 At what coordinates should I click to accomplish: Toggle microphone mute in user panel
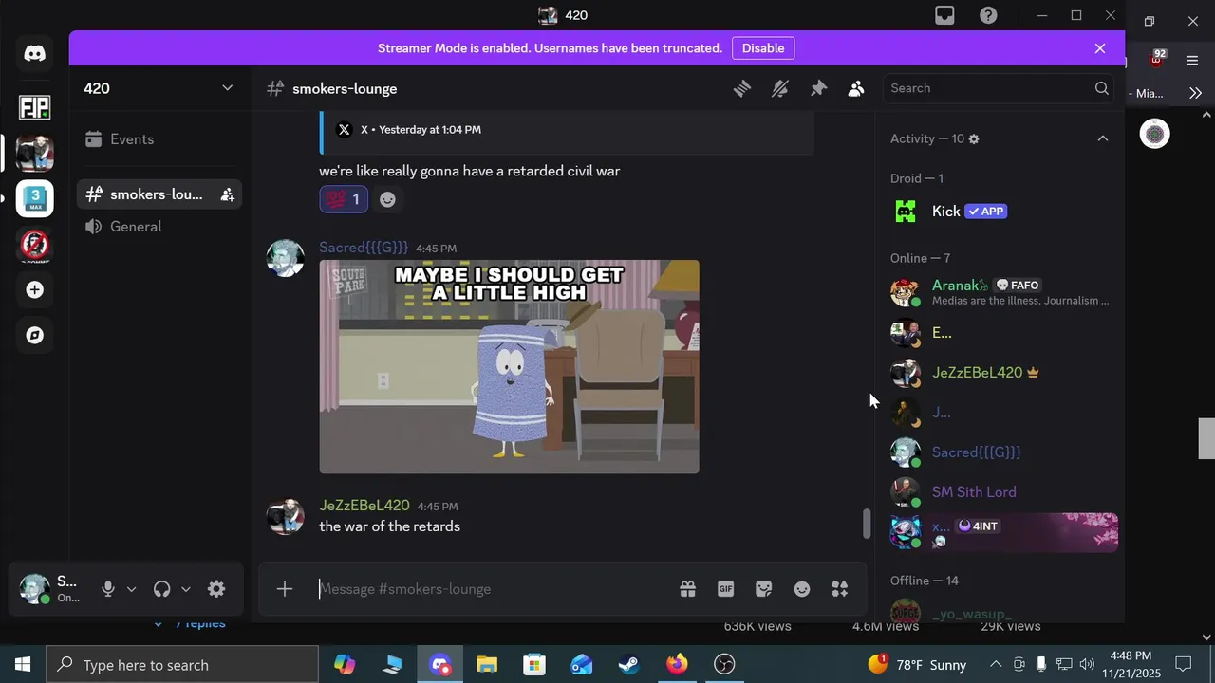click(x=108, y=589)
